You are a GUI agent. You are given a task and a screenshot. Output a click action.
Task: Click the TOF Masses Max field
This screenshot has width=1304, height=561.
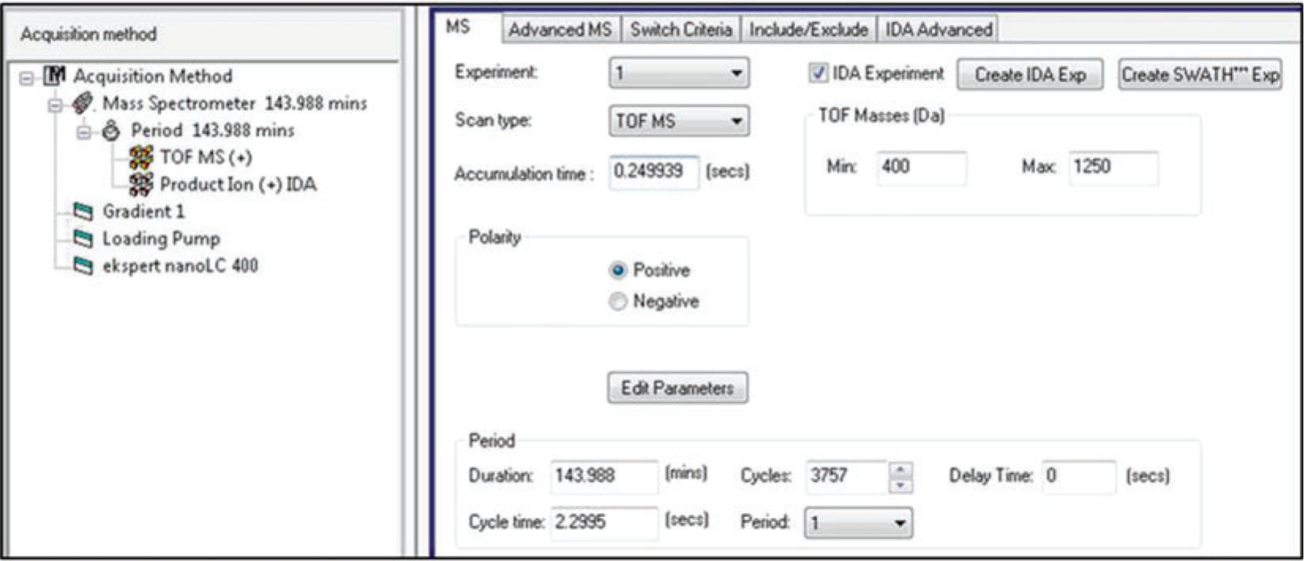coord(1113,168)
